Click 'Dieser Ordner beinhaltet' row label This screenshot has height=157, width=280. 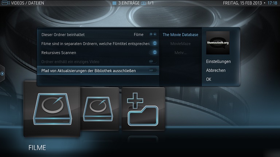click(63, 35)
